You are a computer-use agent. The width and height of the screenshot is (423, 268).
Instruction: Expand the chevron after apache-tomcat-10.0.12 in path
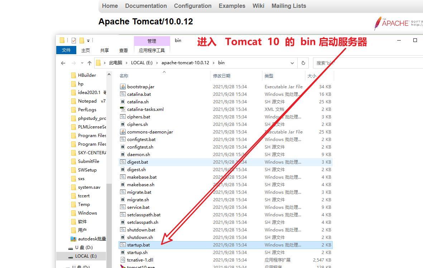(x=214, y=63)
